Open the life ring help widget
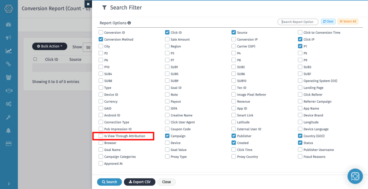The height and width of the screenshot is (189, 368). coord(355,176)
